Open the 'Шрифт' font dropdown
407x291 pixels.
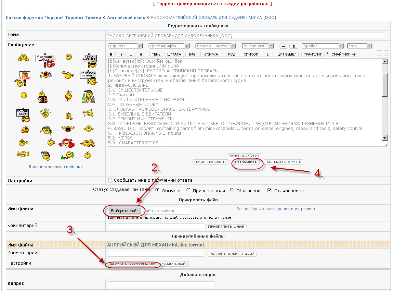click(126, 46)
